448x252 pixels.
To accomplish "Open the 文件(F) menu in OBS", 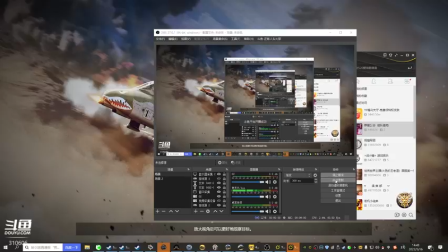I will 160,39.
